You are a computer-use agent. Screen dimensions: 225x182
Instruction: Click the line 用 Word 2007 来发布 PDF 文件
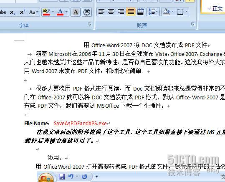click(x=84, y=71)
